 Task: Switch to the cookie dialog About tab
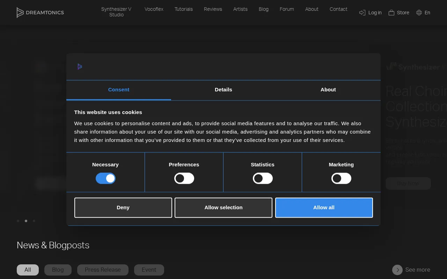click(x=328, y=90)
